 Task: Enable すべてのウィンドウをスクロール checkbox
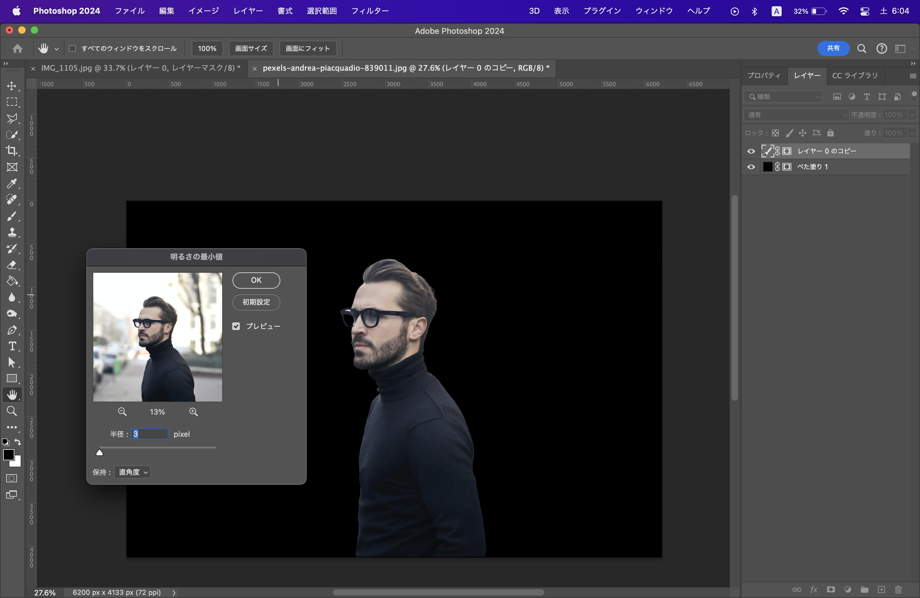point(72,49)
